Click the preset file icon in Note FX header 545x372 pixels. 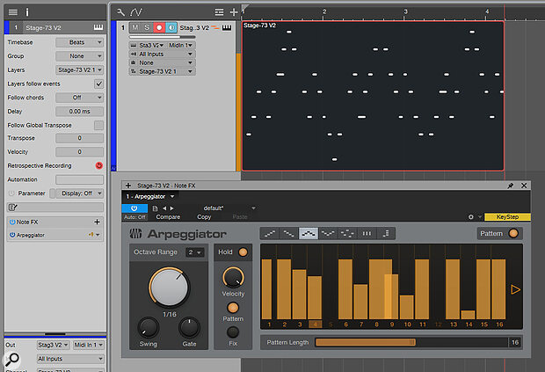(x=155, y=208)
